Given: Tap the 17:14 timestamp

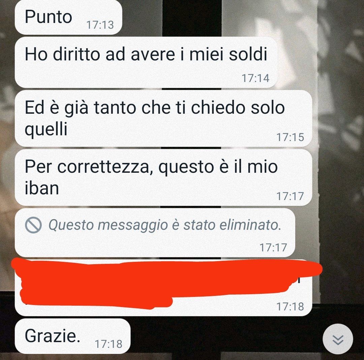Looking at the screenshot, I should (255, 78).
